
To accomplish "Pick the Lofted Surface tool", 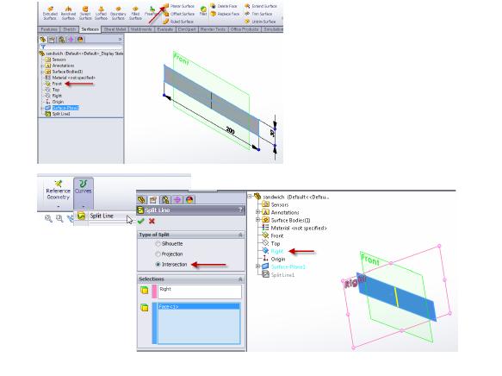I will click(101, 13).
